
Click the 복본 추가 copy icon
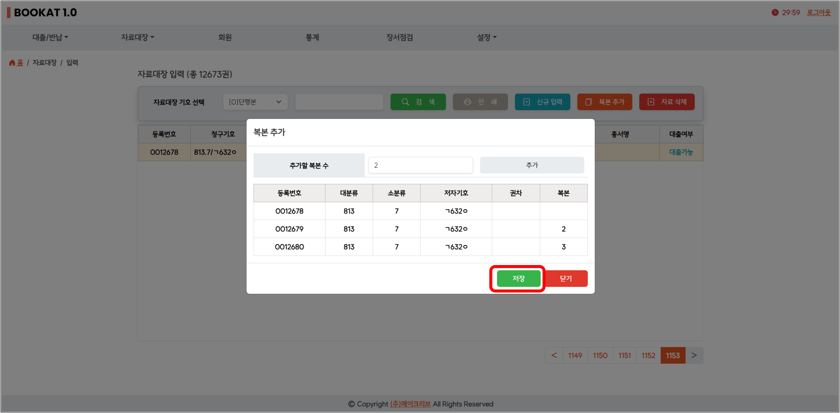[588, 102]
